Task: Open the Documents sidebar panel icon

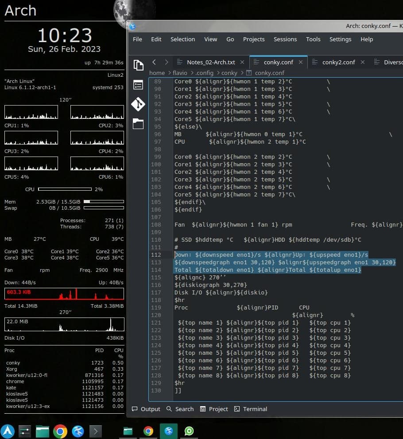Action: pos(138,65)
